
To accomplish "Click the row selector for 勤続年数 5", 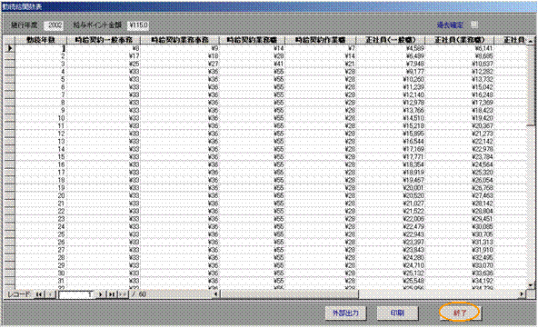I will (9, 80).
